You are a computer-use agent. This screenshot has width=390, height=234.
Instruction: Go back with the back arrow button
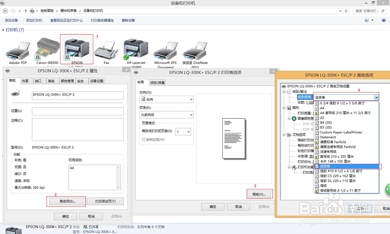[x=5, y=11]
